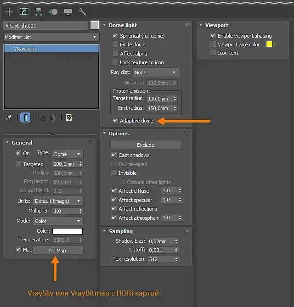Open the Hierarchy panel tab
Screen dimensions: 294x307
39,12
